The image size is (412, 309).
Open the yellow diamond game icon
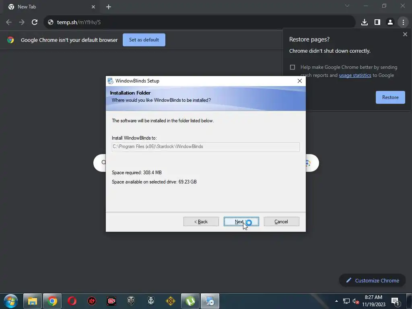point(171,301)
